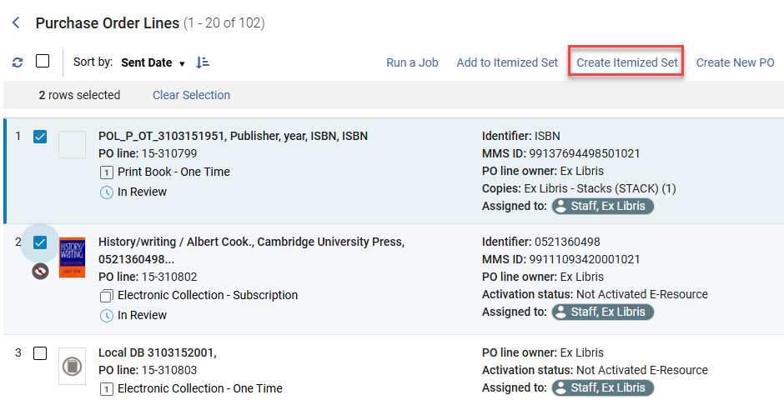Image resolution: width=784 pixels, height=400 pixels.
Task: Open the Sort by Sent Date dropdown
Action: click(153, 63)
